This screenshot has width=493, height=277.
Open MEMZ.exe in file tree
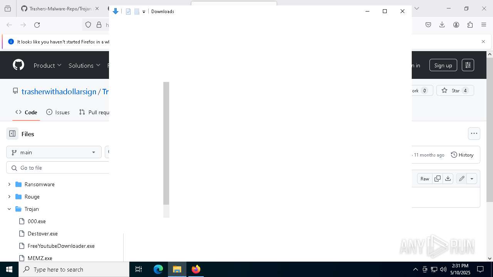(x=40, y=258)
